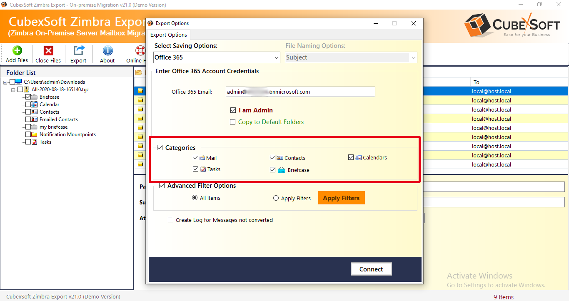
Task: Collapse the All-2020-08-18-165140.tgz tree node
Action: click(13, 90)
